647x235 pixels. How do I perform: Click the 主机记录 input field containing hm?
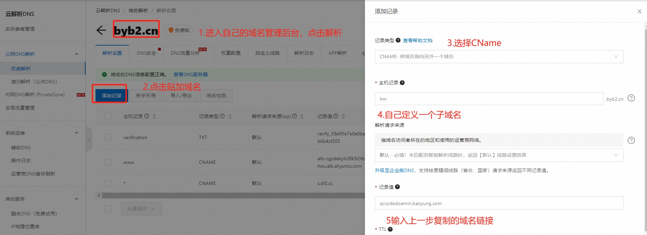point(488,99)
